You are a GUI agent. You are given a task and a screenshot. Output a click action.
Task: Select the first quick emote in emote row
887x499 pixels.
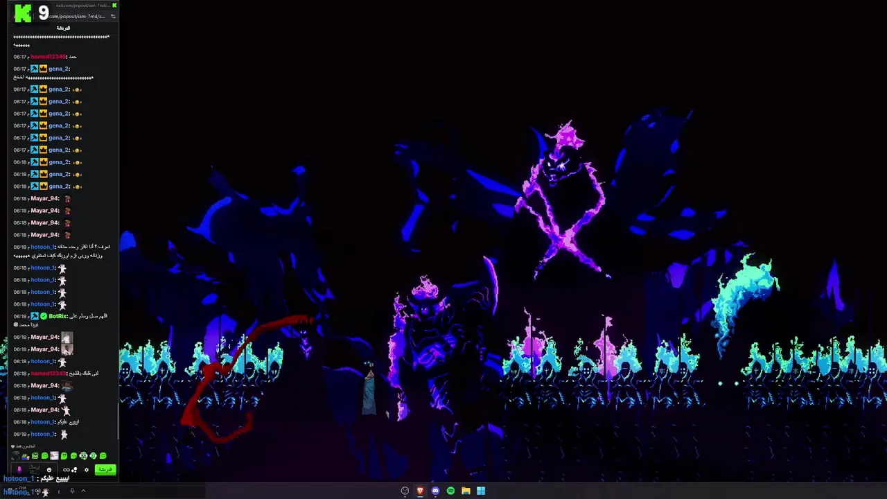point(15,455)
